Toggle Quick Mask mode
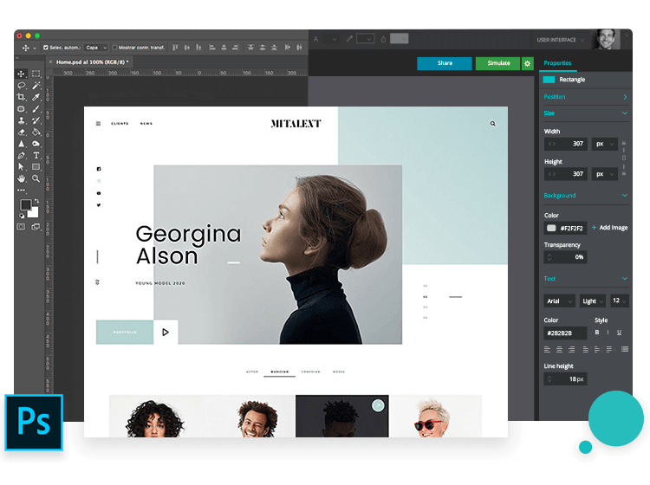The width and height of the screenshot is (650, 485). (21, 227)
